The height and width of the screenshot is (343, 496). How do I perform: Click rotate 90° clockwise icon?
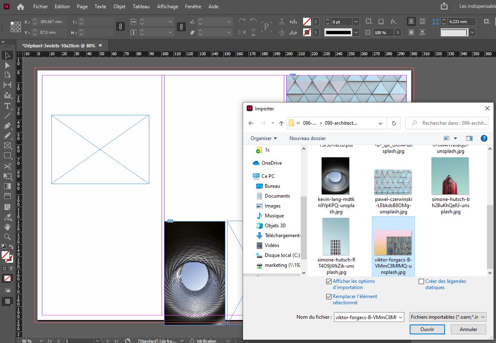click(x=242, y=21)
